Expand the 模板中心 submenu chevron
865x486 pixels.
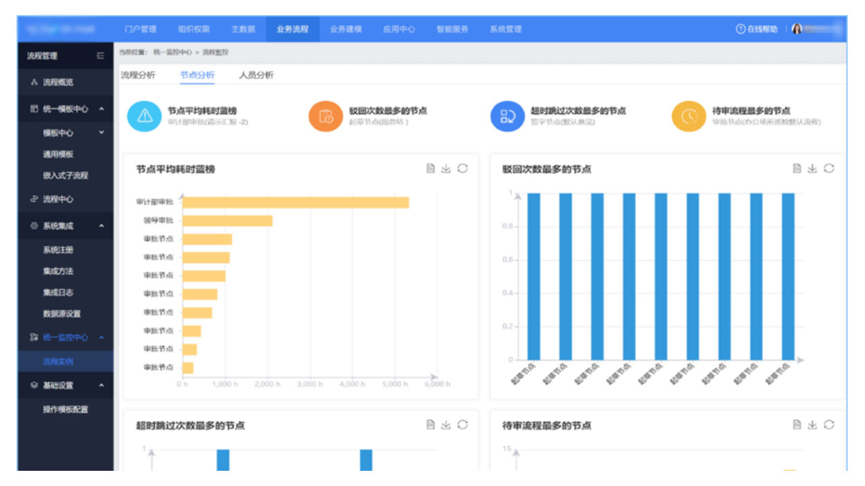(x=102, y=133)
